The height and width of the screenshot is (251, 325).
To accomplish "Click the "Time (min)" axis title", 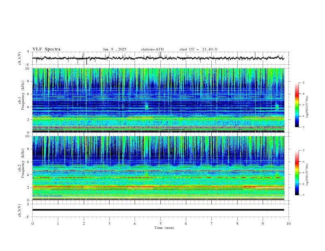I will (164, 228).
